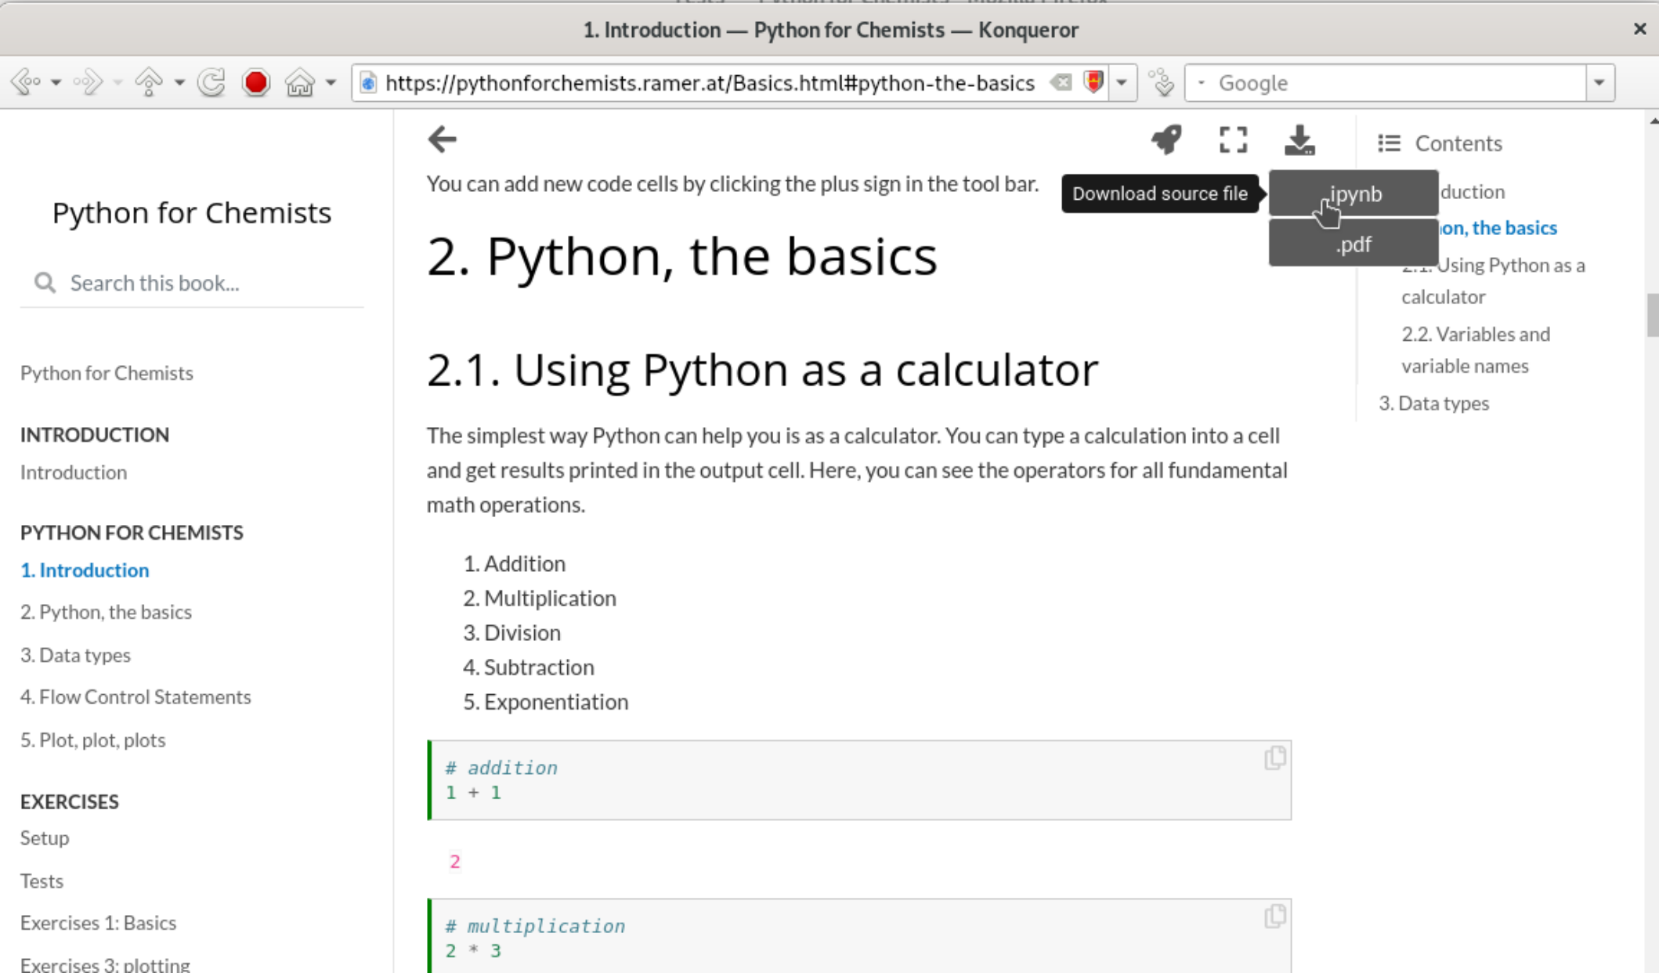Choose the .pdf download option
1659x973 pixels.
pyautogui.click(x=1354, y=244)
